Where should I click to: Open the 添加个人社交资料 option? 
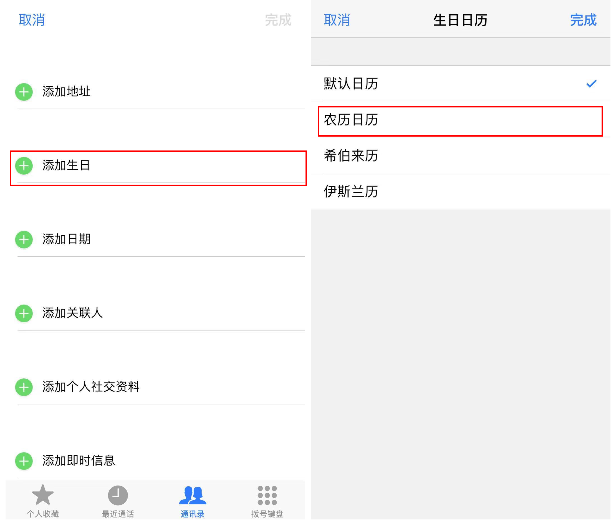pyautogui.click(x=91, y=387)
